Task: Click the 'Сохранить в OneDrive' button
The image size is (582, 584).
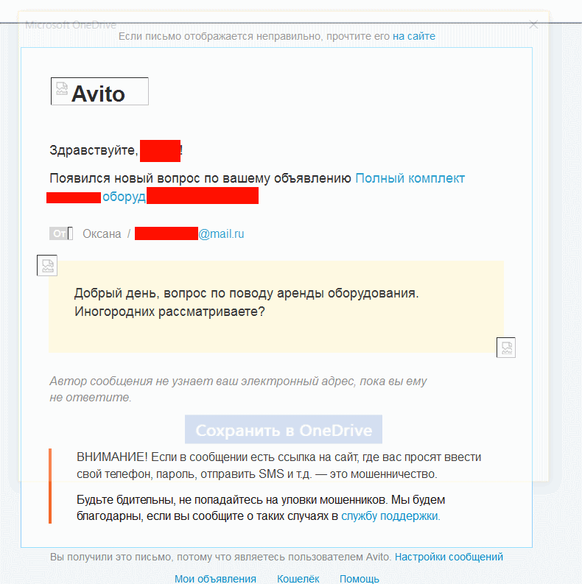Action: (284, 429)
